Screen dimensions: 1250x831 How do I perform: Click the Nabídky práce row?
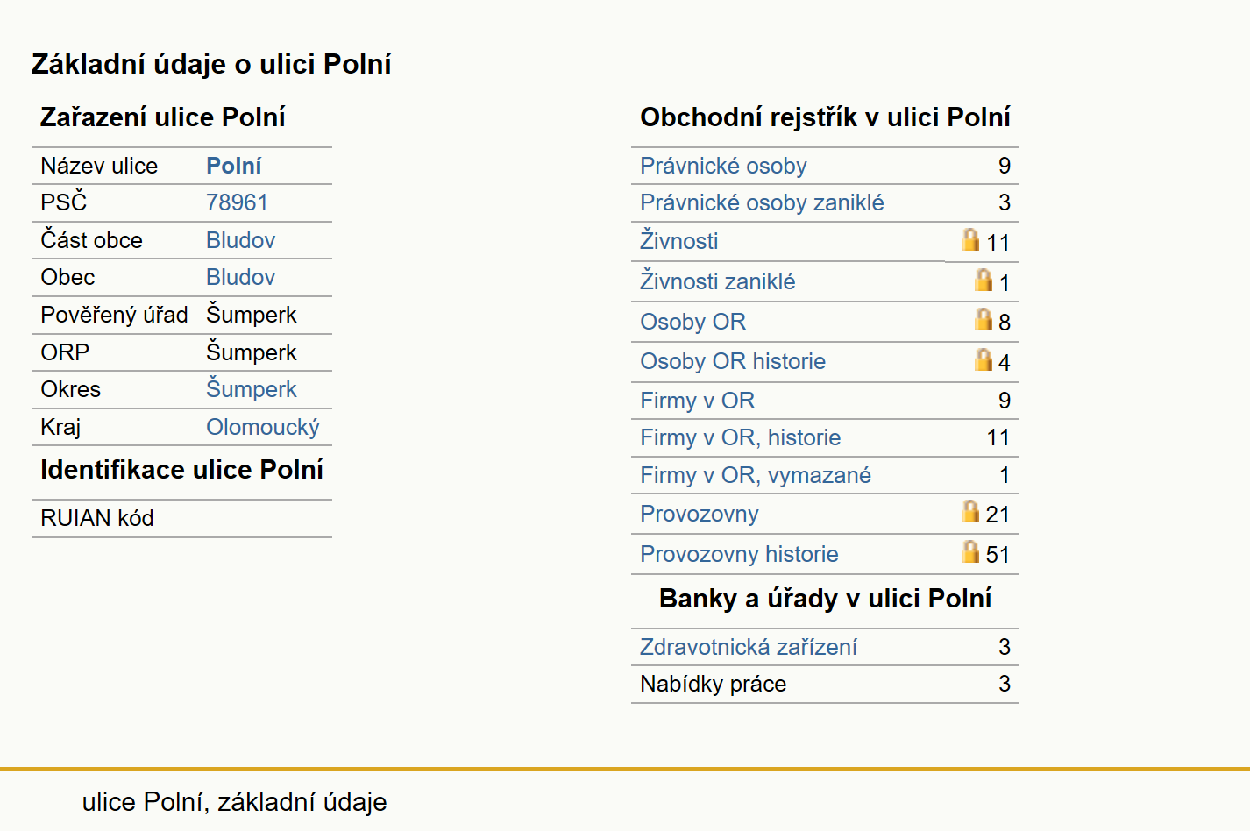click(825, 684)
